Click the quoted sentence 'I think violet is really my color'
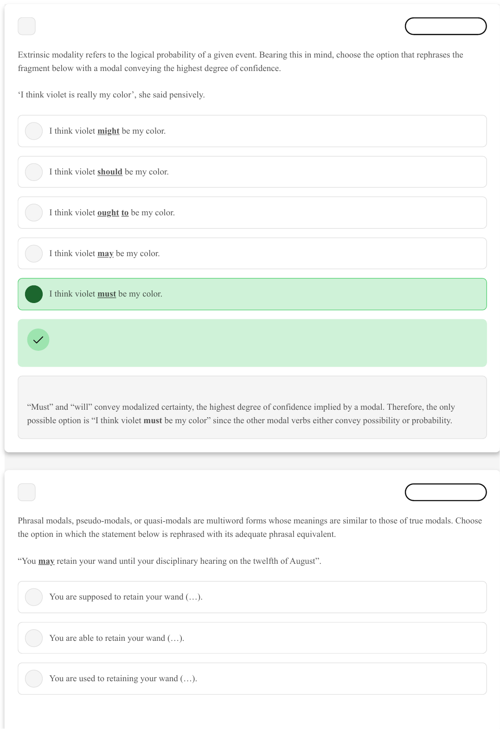The height and width of the screenshot is (729, 500). 111,95
